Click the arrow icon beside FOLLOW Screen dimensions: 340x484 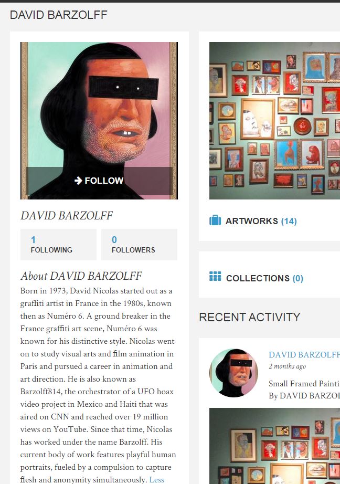tap(78, 180)
